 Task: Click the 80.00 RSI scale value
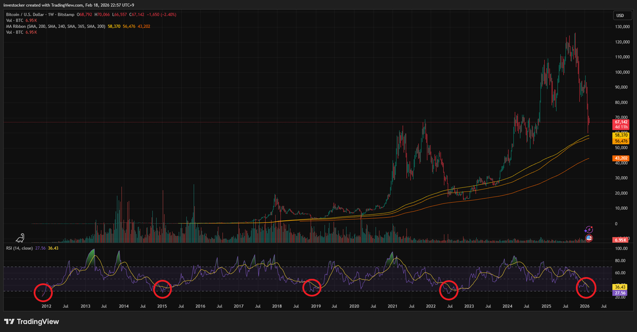point(621,261)
